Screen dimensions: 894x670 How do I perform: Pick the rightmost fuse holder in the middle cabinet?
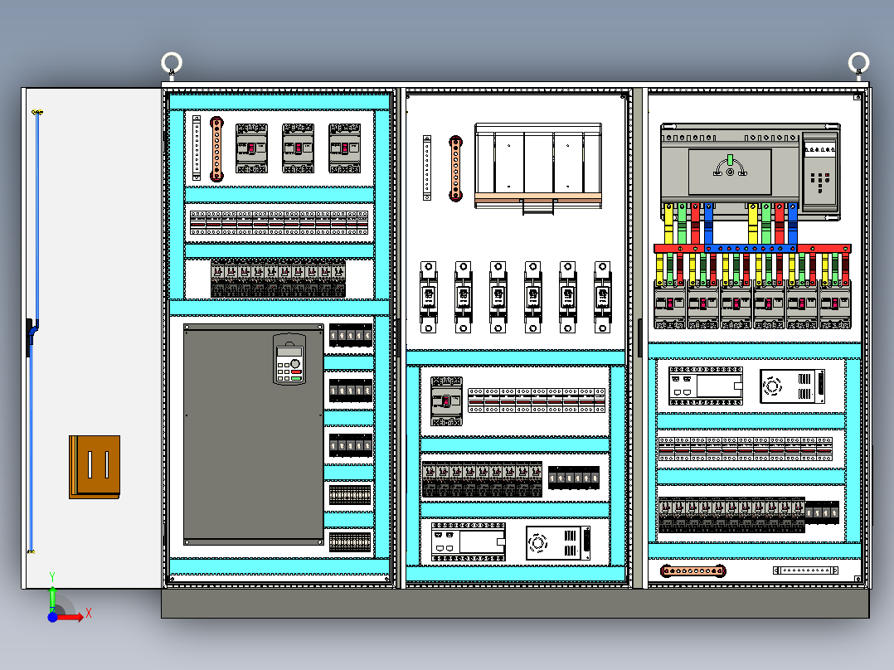603,297
